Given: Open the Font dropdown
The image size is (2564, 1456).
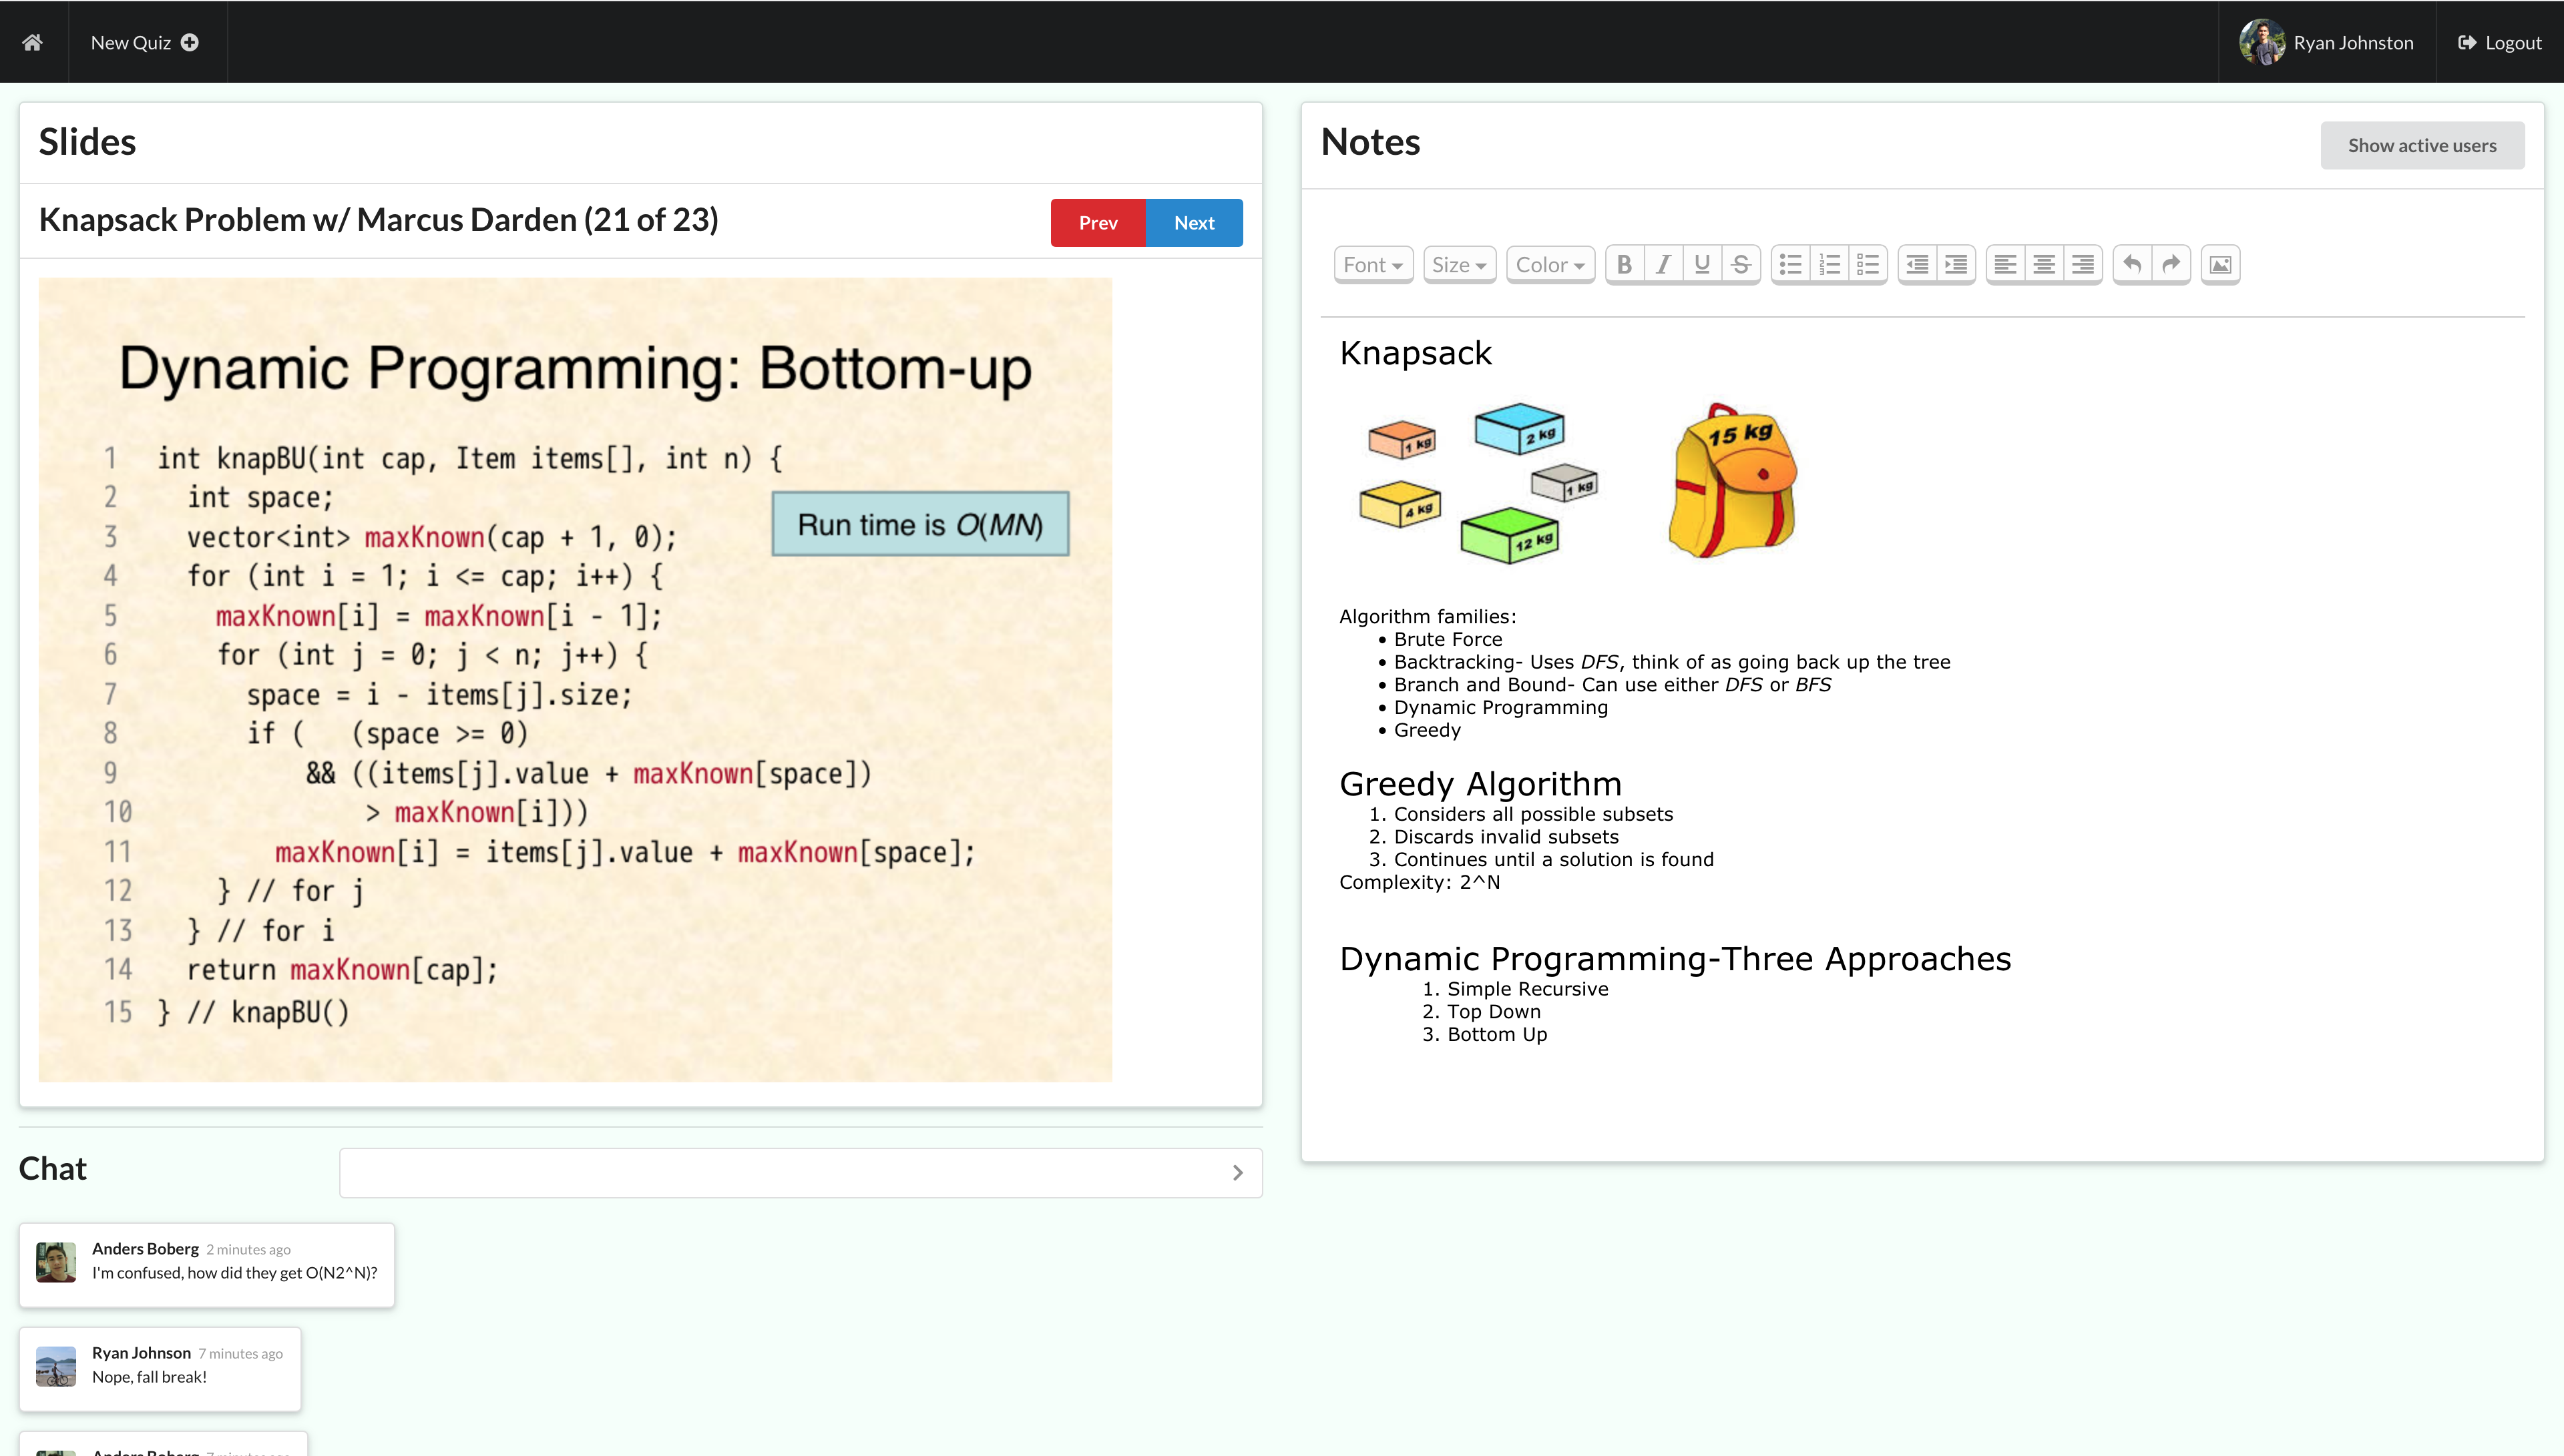Looking at the screenshot, I should click(x=1373, y=265).
